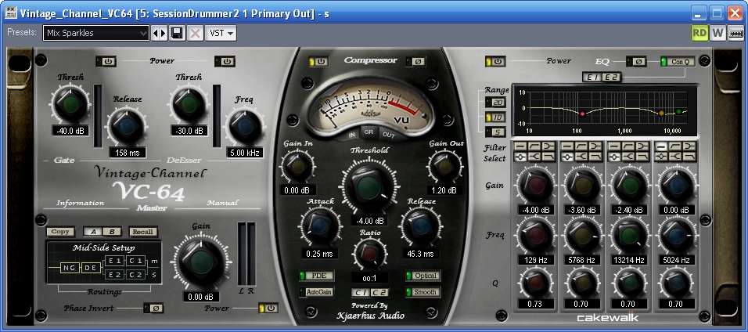
Task: Switch VU meter to IN
Action: pos(351,135)
